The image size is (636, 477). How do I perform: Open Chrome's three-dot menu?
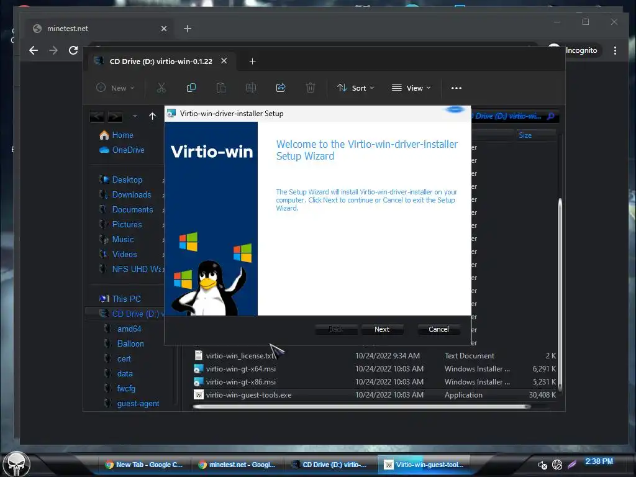tap(615, 50)
